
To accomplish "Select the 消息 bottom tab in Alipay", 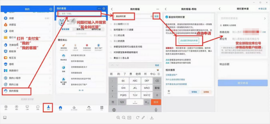I will (38, 108).
